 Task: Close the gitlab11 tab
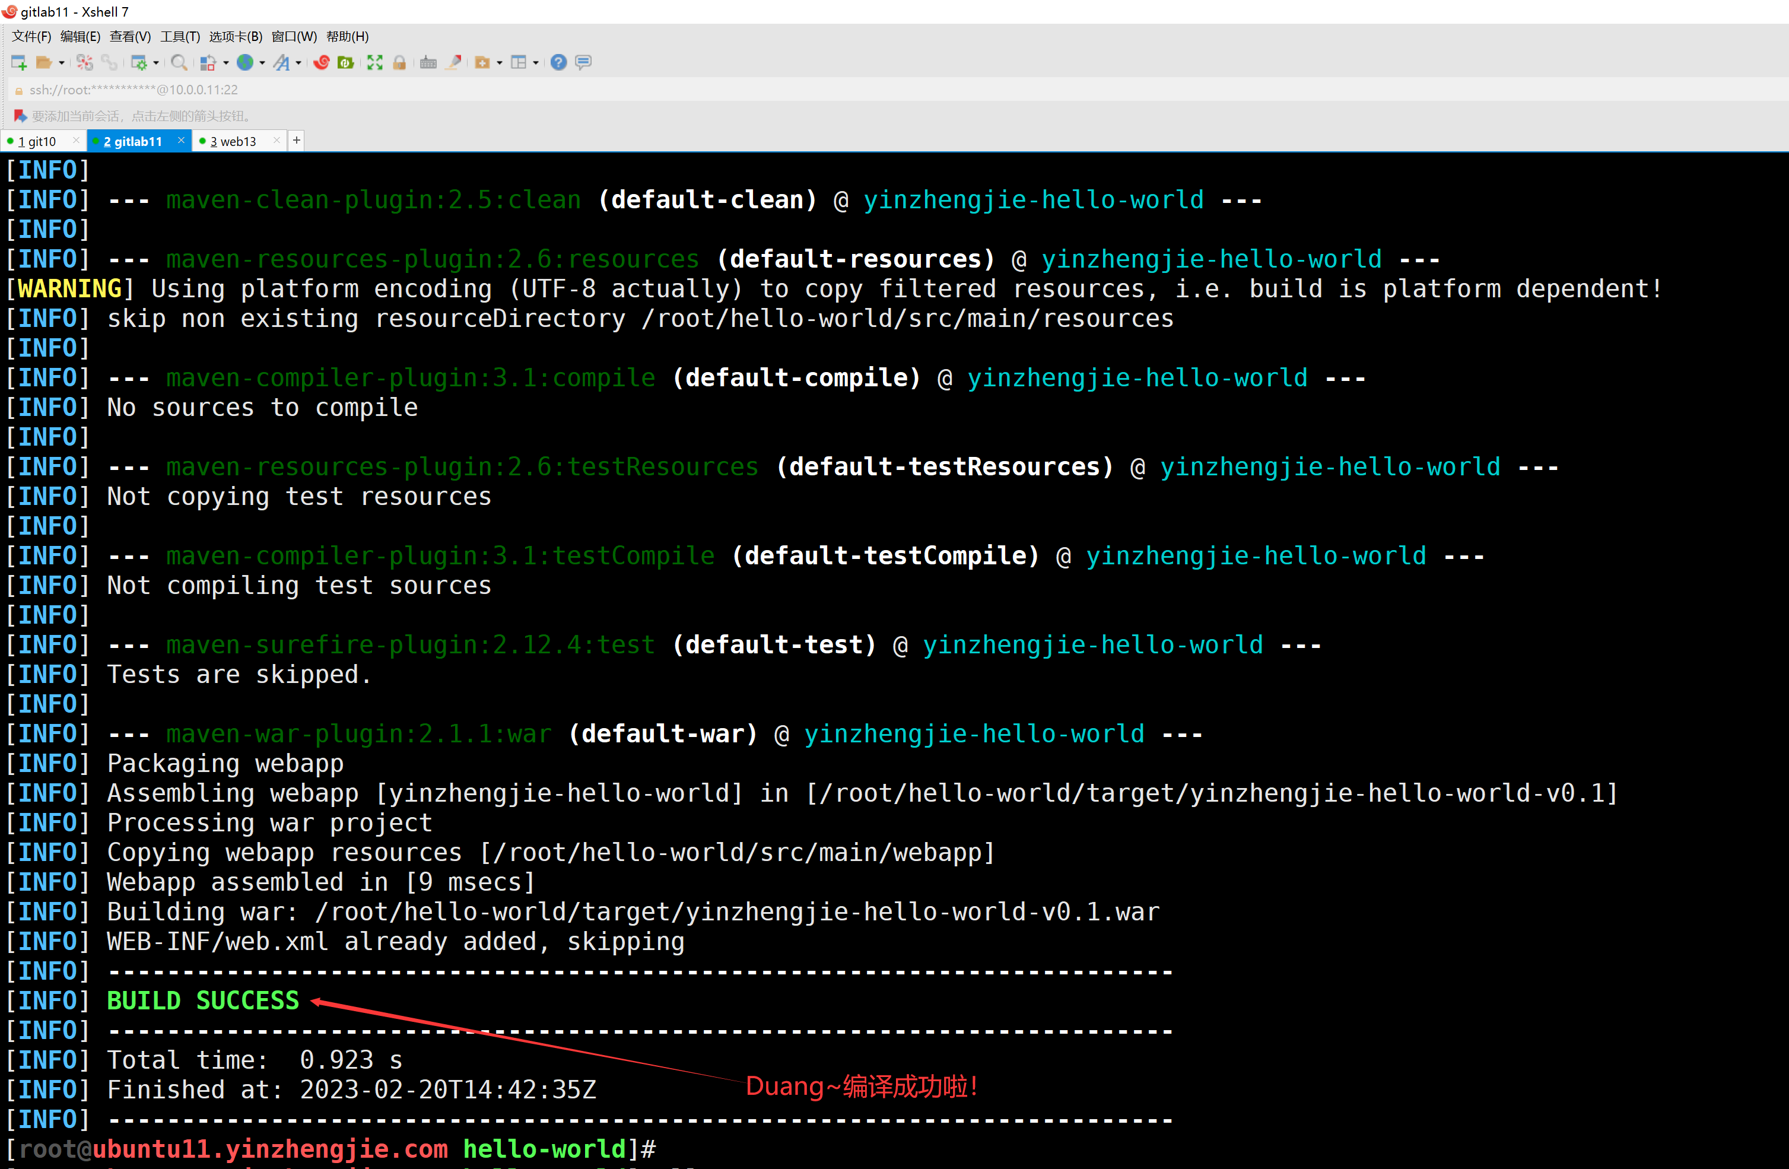point(181,141)
